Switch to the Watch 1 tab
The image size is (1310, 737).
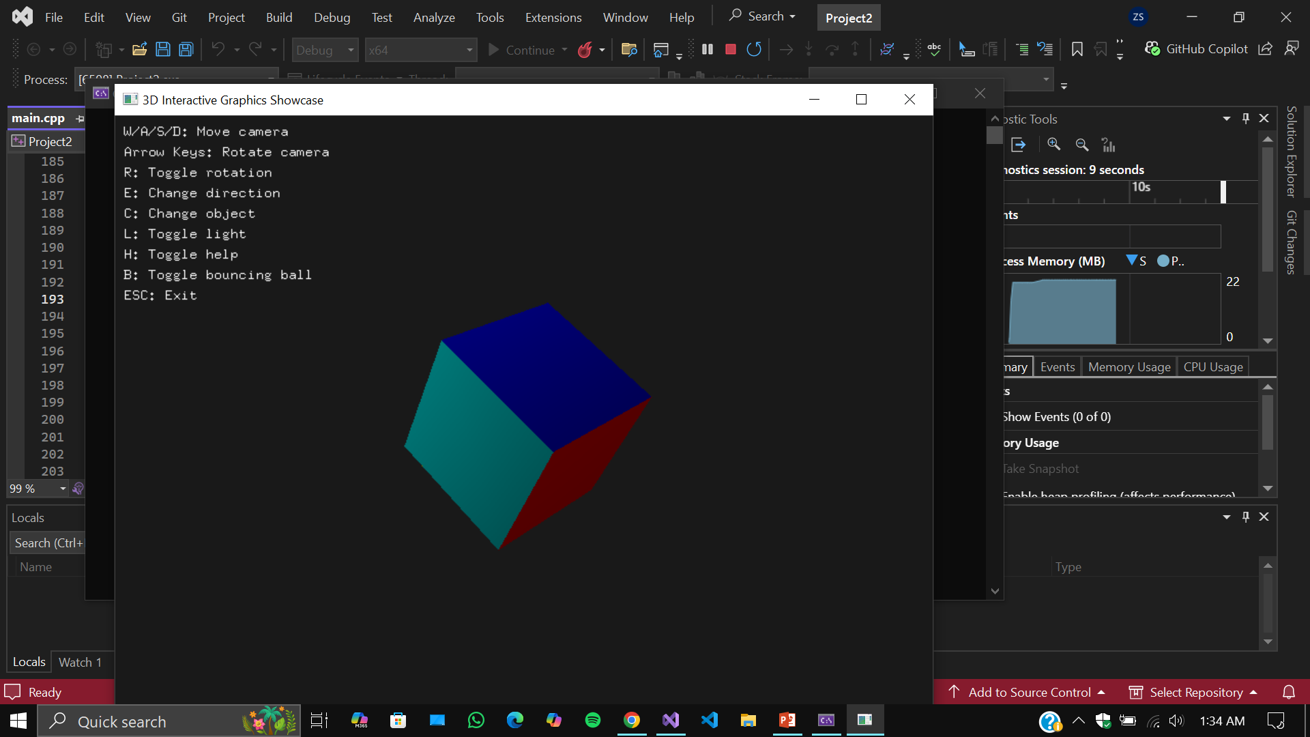coord(80,662)
